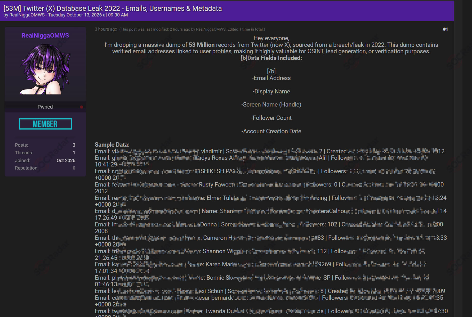
Task: Click 'Tuesday October 13, 2026 at 09:30 AM' date
Action: (x=88, y=15)
